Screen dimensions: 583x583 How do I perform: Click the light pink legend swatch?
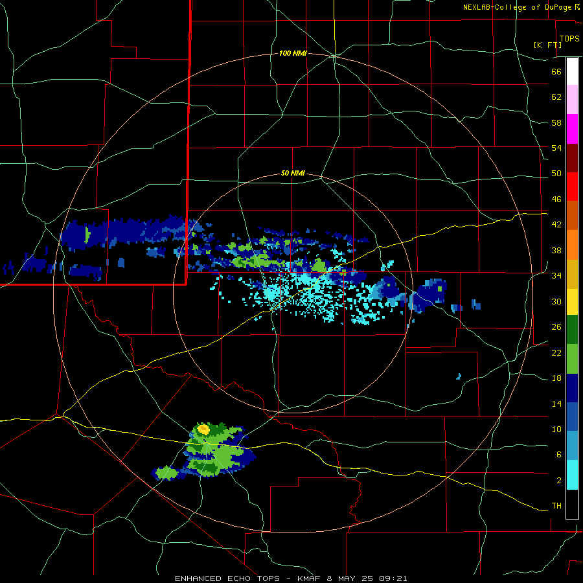tap(572, 100)
